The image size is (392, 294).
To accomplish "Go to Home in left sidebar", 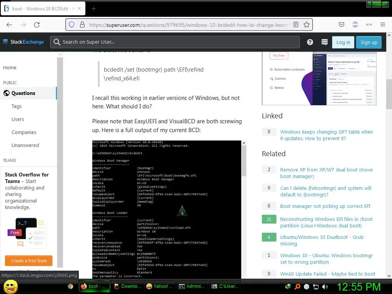I will click(x=10, y=67).
